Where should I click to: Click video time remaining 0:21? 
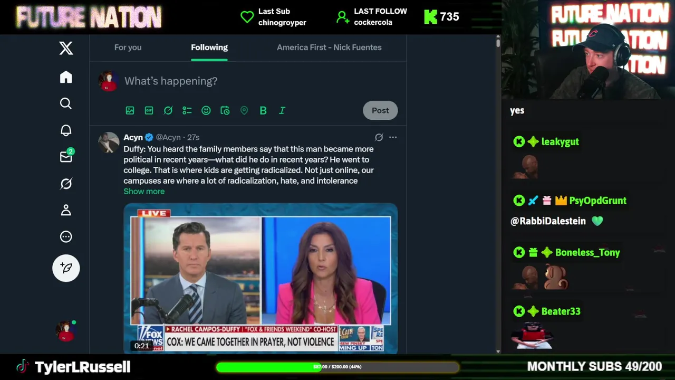141,346
